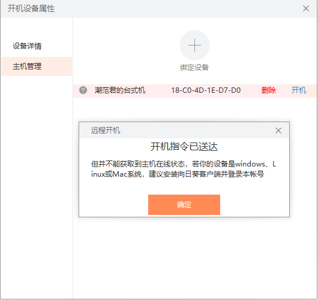Click the red 删除 link
318x300 pixels.
tap(269, 90)
